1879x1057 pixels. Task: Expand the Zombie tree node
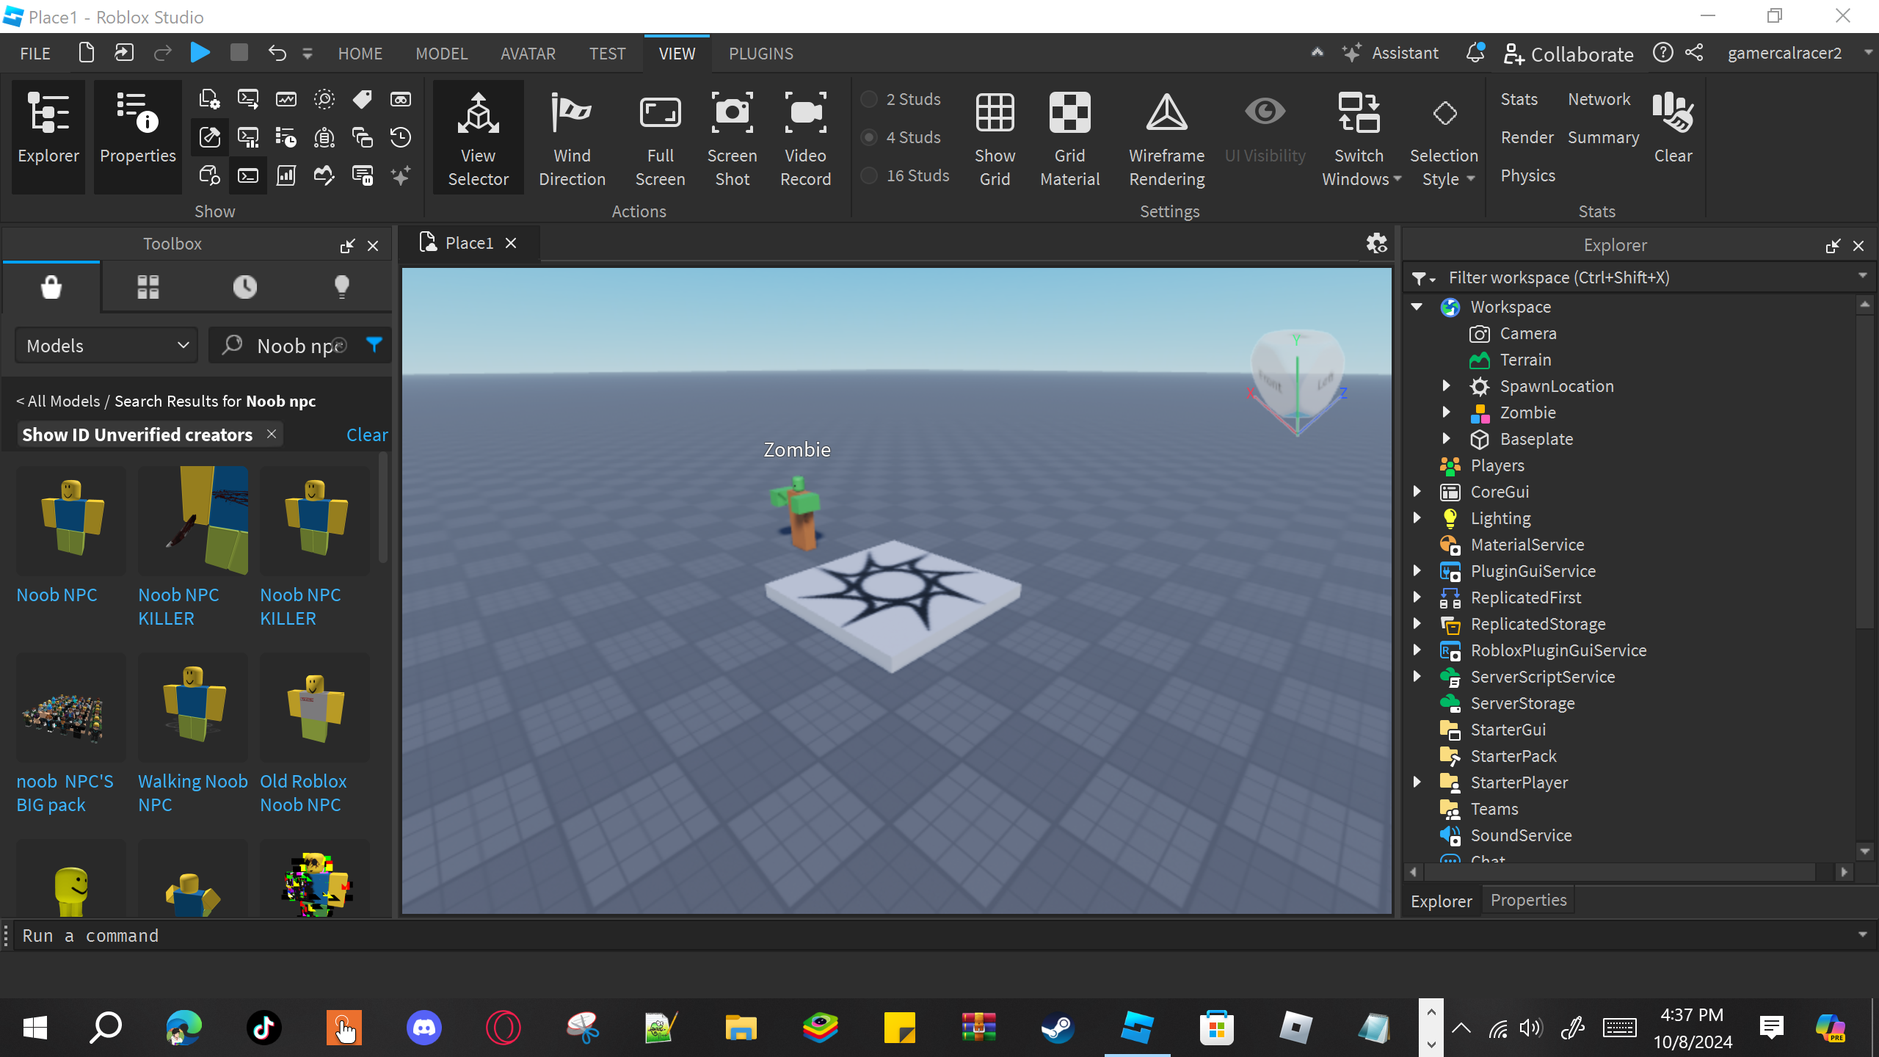(x=1446, y=413)
